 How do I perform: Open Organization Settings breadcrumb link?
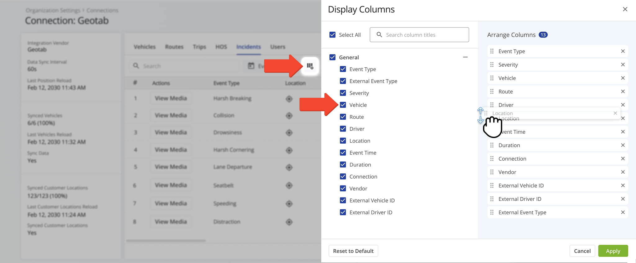53,10
